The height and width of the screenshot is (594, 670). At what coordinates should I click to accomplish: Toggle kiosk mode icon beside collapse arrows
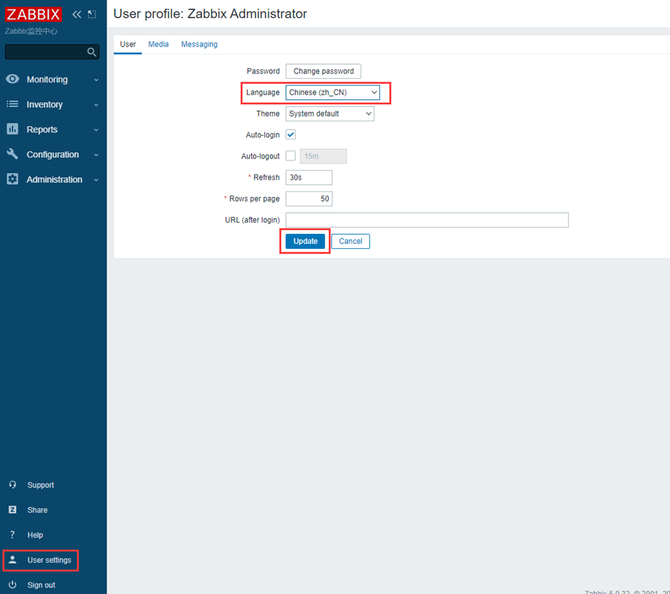pyautogui.click(x=92, y=15)
